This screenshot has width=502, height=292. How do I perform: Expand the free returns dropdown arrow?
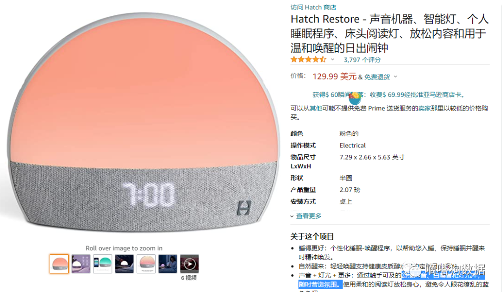(396, 77)
